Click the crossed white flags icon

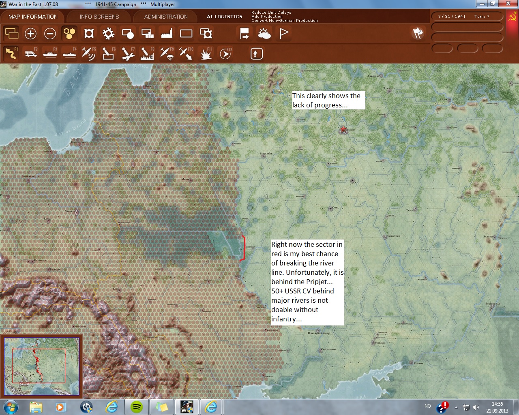[418, 33]
